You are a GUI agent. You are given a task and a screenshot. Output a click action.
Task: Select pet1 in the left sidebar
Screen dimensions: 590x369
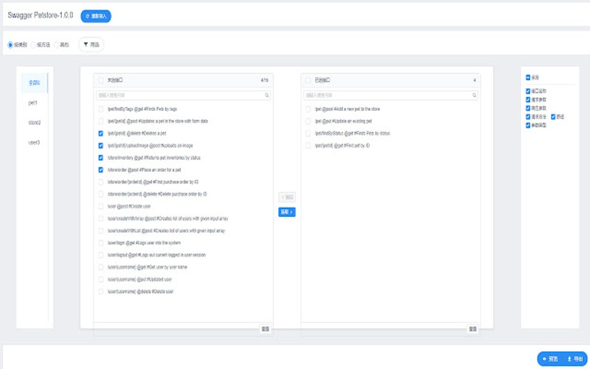34,102
